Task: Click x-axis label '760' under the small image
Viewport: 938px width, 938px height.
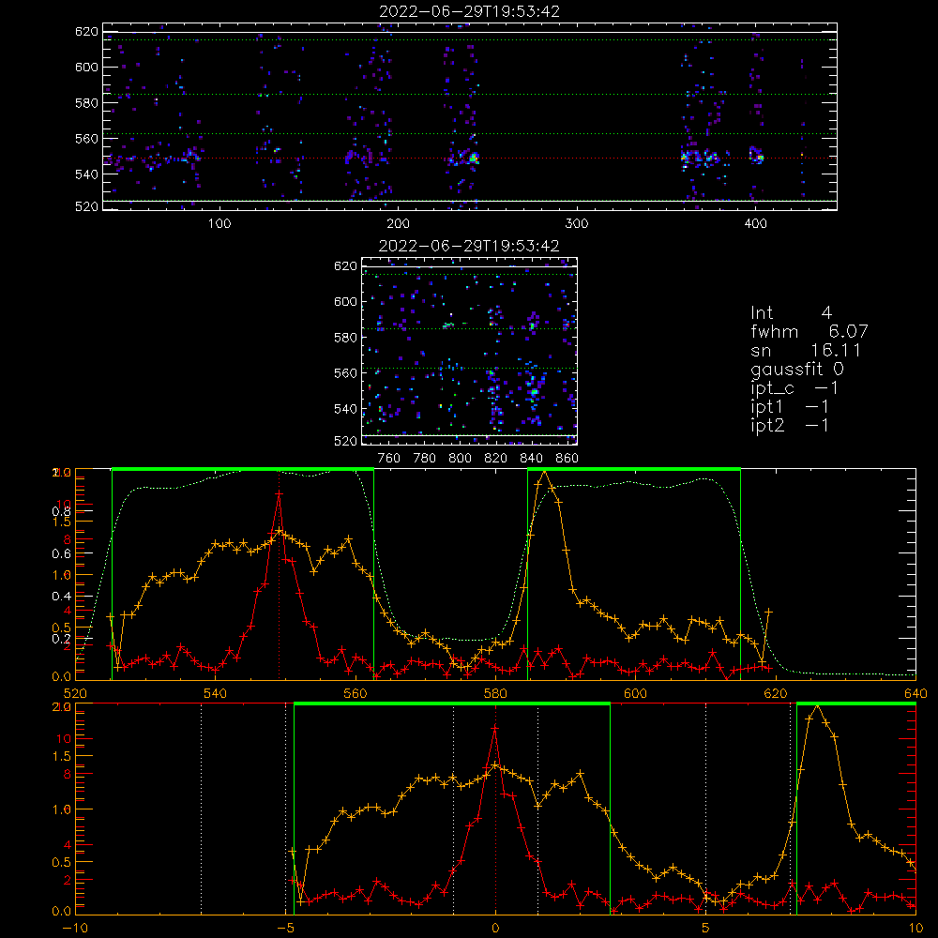Action: click(389, 459)
